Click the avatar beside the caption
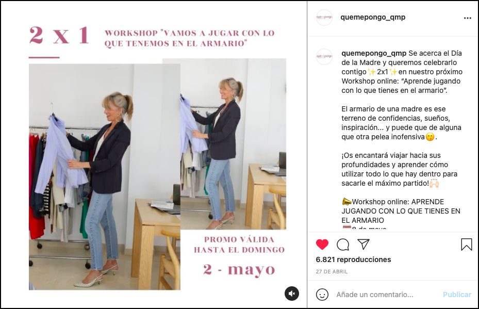The height and width of the screenshot is (309, 479). 324,57
